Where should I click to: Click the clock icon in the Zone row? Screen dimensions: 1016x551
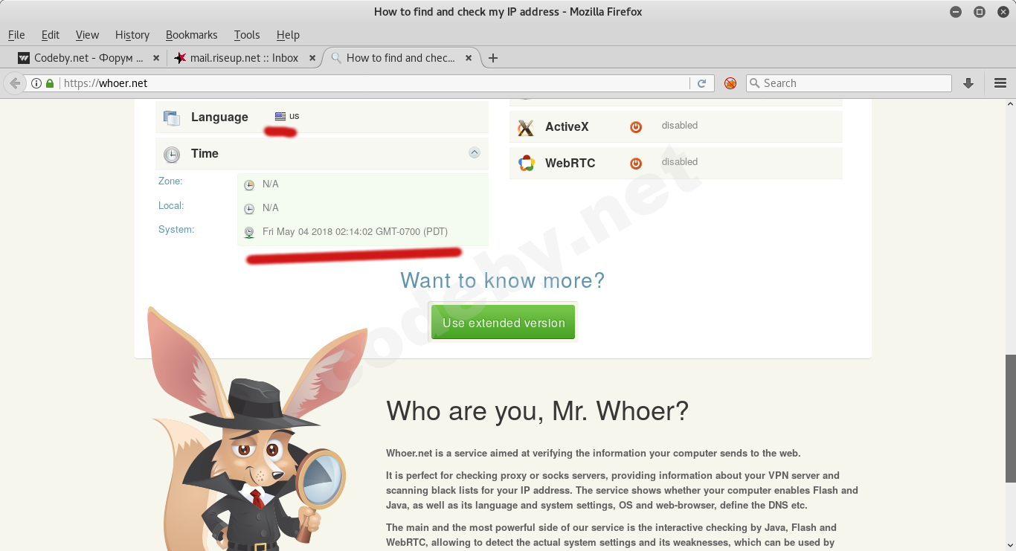pyautogui.click(x=249, y=184)
